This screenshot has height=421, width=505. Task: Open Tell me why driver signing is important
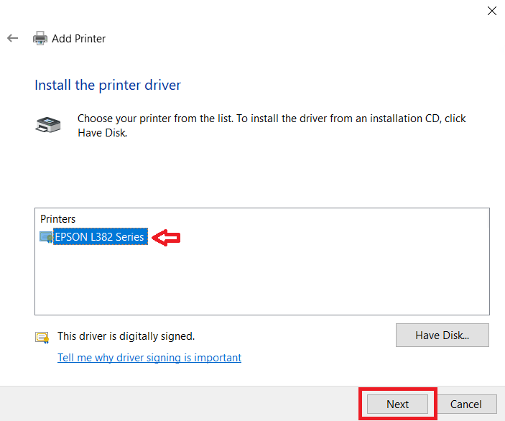[x=149, y=358]
